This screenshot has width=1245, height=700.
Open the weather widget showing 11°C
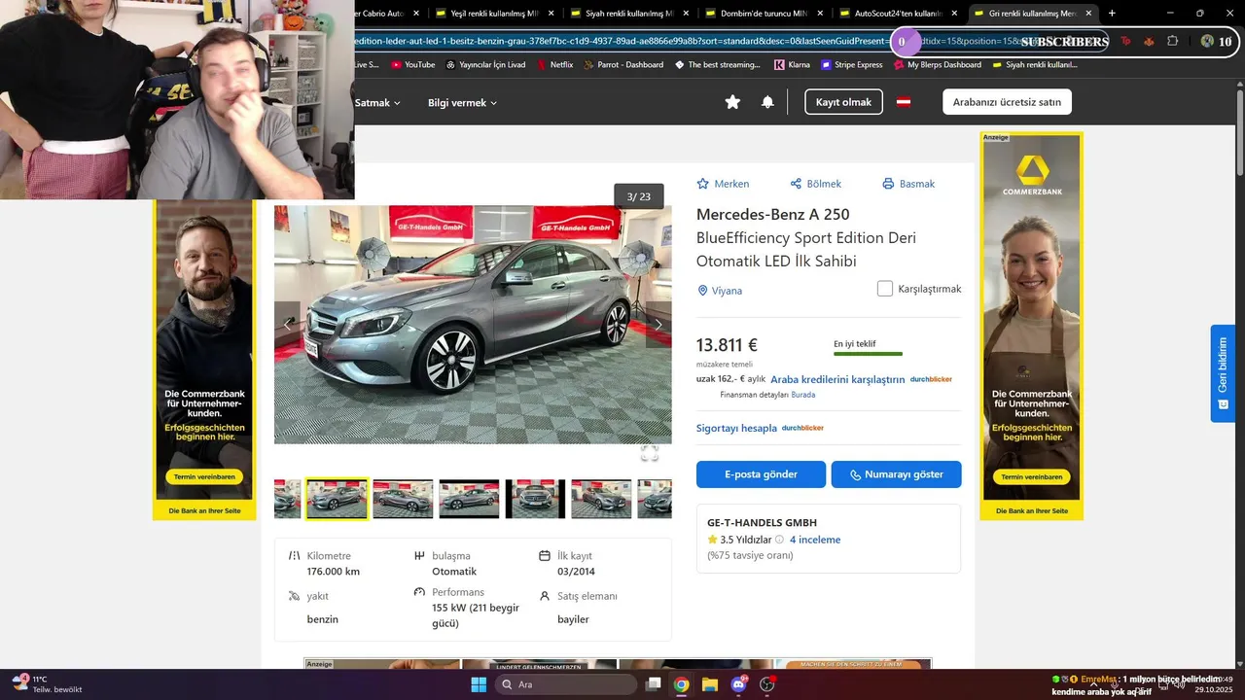(x=47, y=684)
